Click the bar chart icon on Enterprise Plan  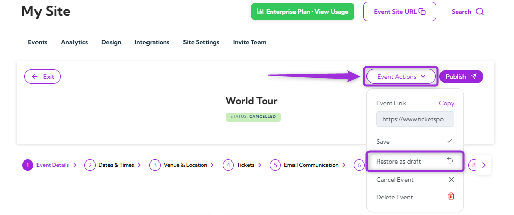coord(260,12)
